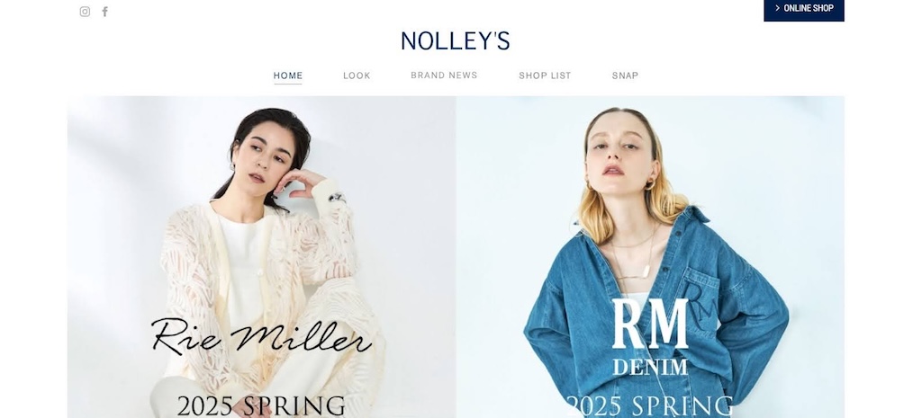Click 2025 SPRING text on left banner

(260, 406)
